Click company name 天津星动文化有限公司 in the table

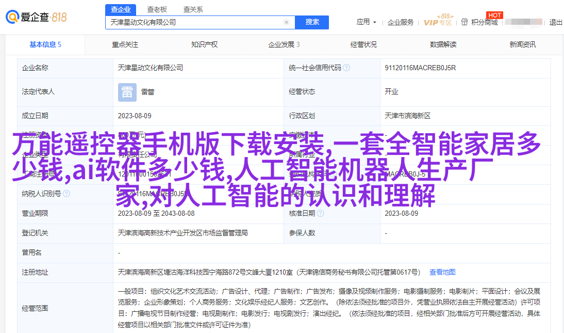point(151,68)
